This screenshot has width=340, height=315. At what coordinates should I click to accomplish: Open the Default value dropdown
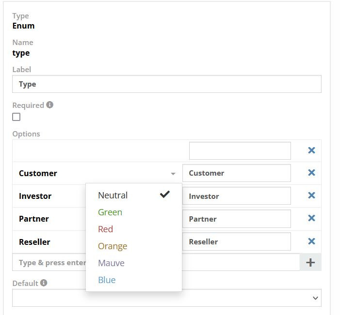tap(166, 298)
